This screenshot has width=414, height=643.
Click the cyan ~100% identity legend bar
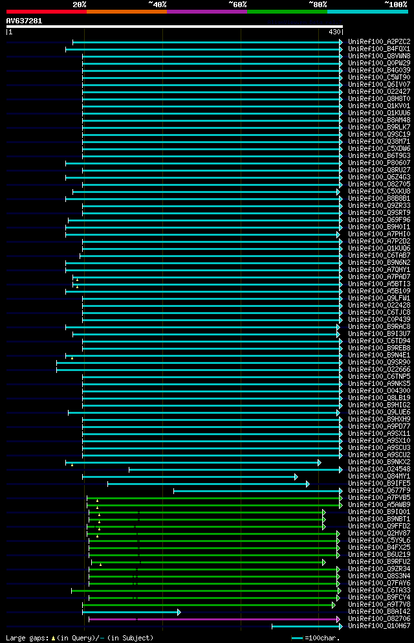click(x=367, y=12)
